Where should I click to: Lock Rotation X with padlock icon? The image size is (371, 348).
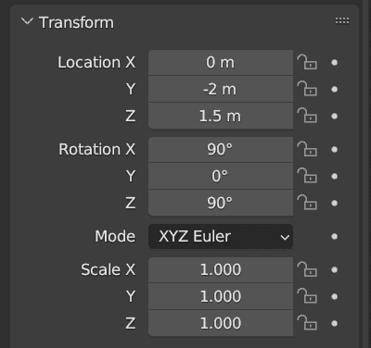click(307, 149)
